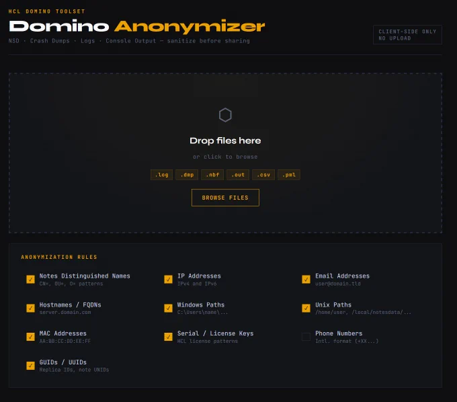
Task: Click the .csv file type tag
Action: 263,175
